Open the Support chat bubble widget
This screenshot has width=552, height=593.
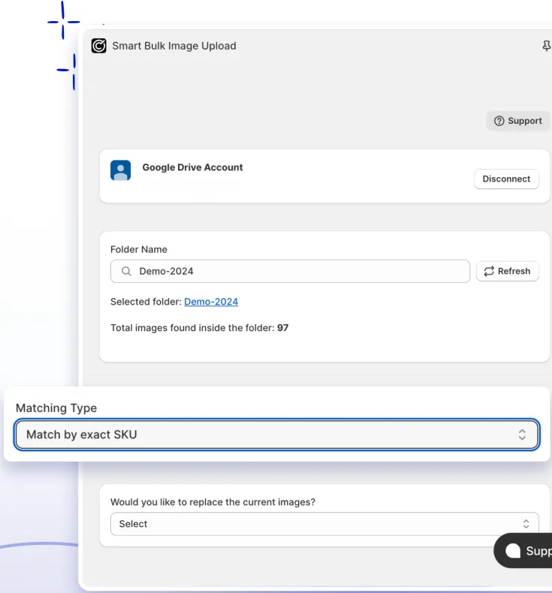coord(523,551)
